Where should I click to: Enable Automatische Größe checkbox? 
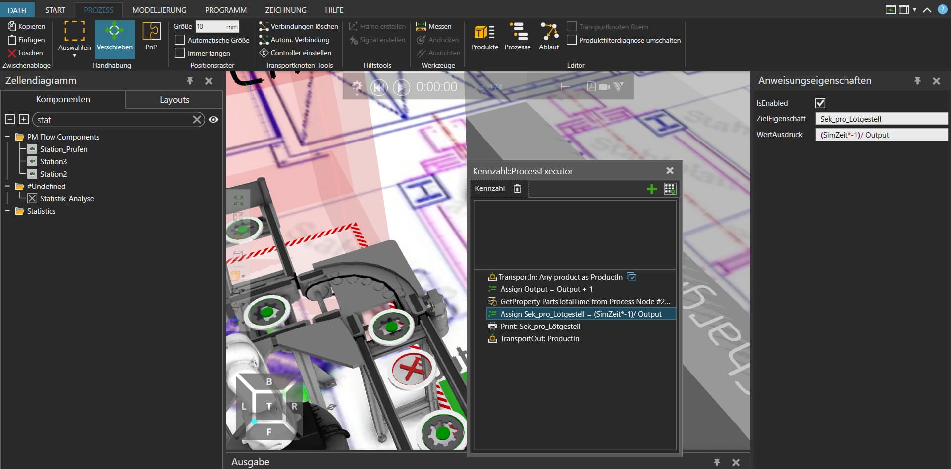click(180, 40)
